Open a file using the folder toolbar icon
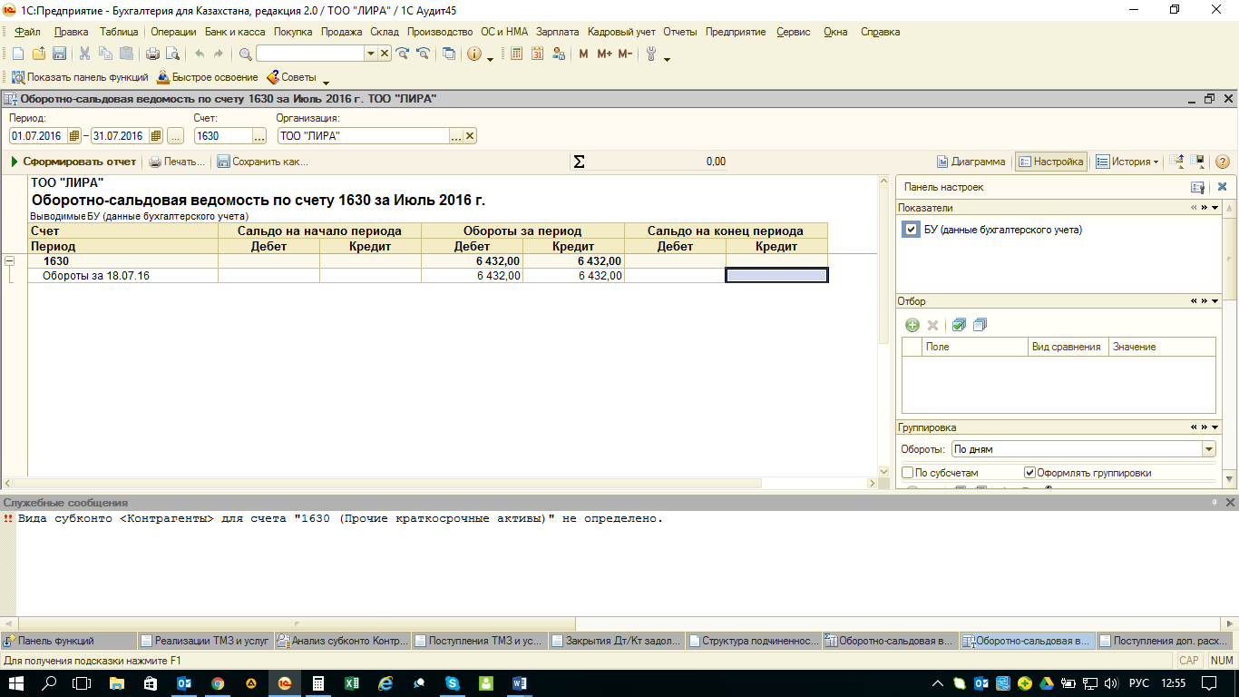This screenshot has width=1239, height=697. coord(38,54)
